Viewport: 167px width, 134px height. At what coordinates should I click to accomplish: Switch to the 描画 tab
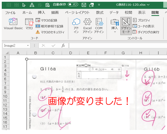point(55,12)
